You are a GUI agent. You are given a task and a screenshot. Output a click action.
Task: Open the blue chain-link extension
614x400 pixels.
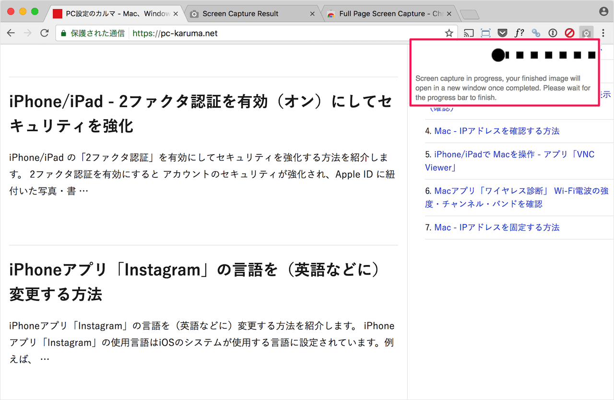[536, 33]
